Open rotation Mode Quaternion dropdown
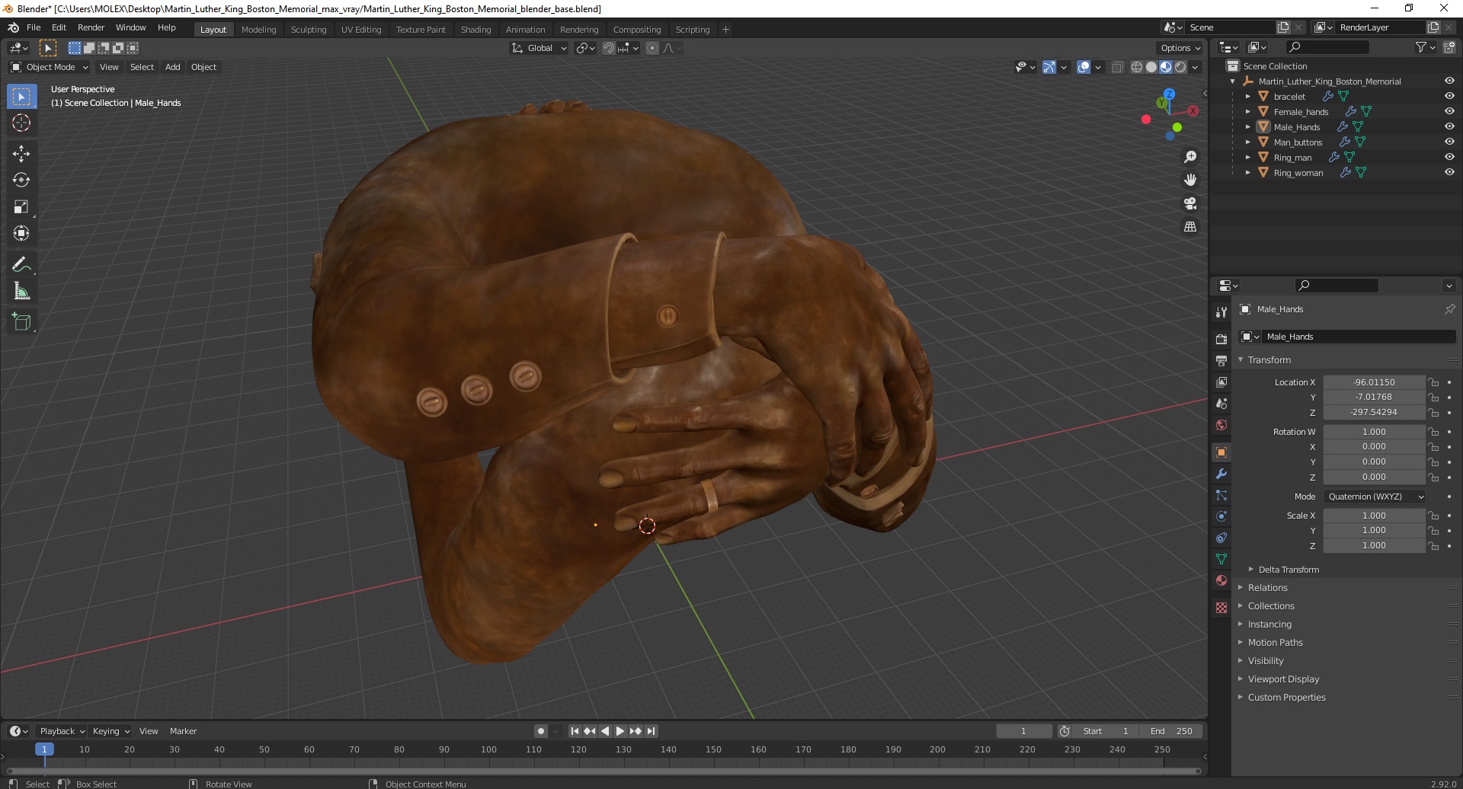Image resolution: width=1463 pixels, height=789 pixels. [x=1375, y=497]
